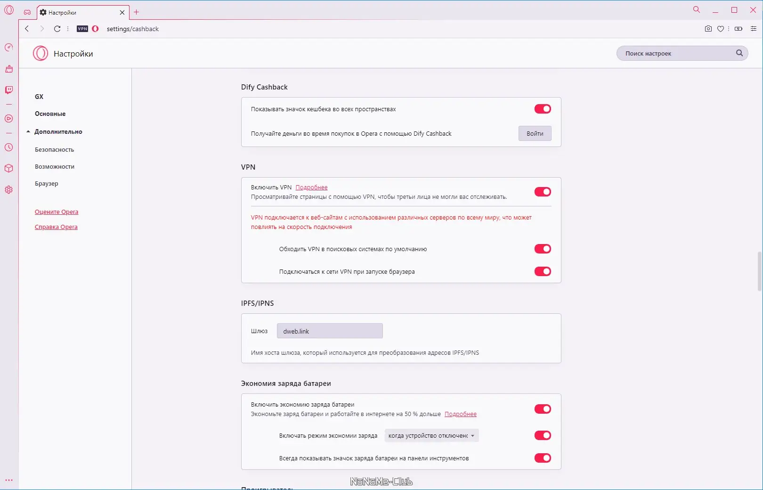Click the red VPN speed warning text
This screenshot has height=490, width=763.
pyautogui.click(x=391, y=222)
